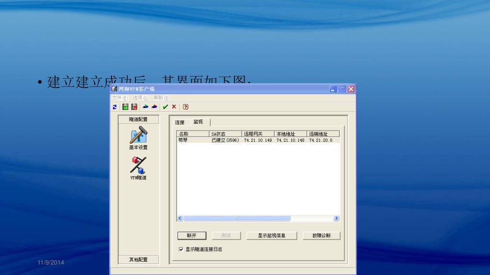Screen dimensions: 490x275
Task: Click the green checkmark apply icon
Action: coord(165,107)
